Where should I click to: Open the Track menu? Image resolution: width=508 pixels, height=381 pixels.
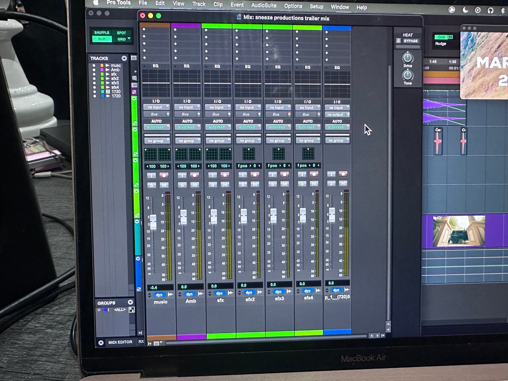[x=199, y=4]
